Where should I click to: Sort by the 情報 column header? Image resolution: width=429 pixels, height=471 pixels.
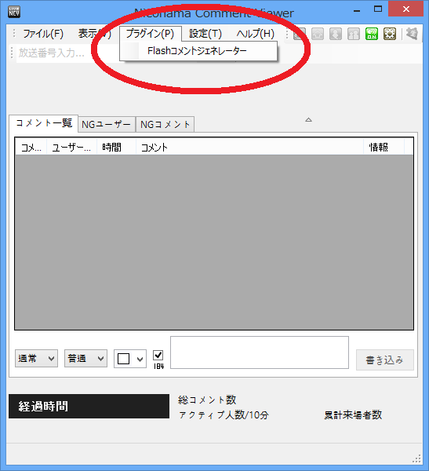(384, 148)
